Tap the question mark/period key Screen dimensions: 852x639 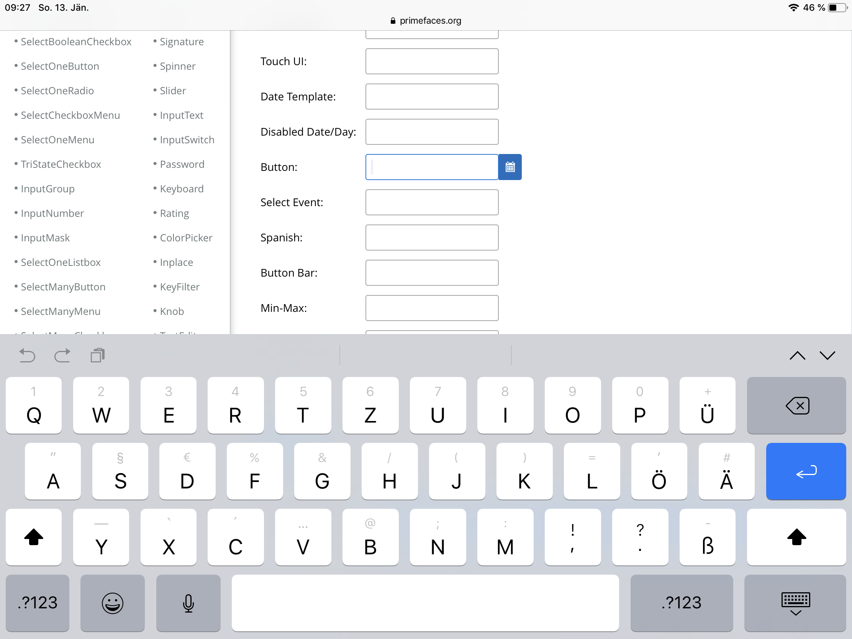(640, 537)
